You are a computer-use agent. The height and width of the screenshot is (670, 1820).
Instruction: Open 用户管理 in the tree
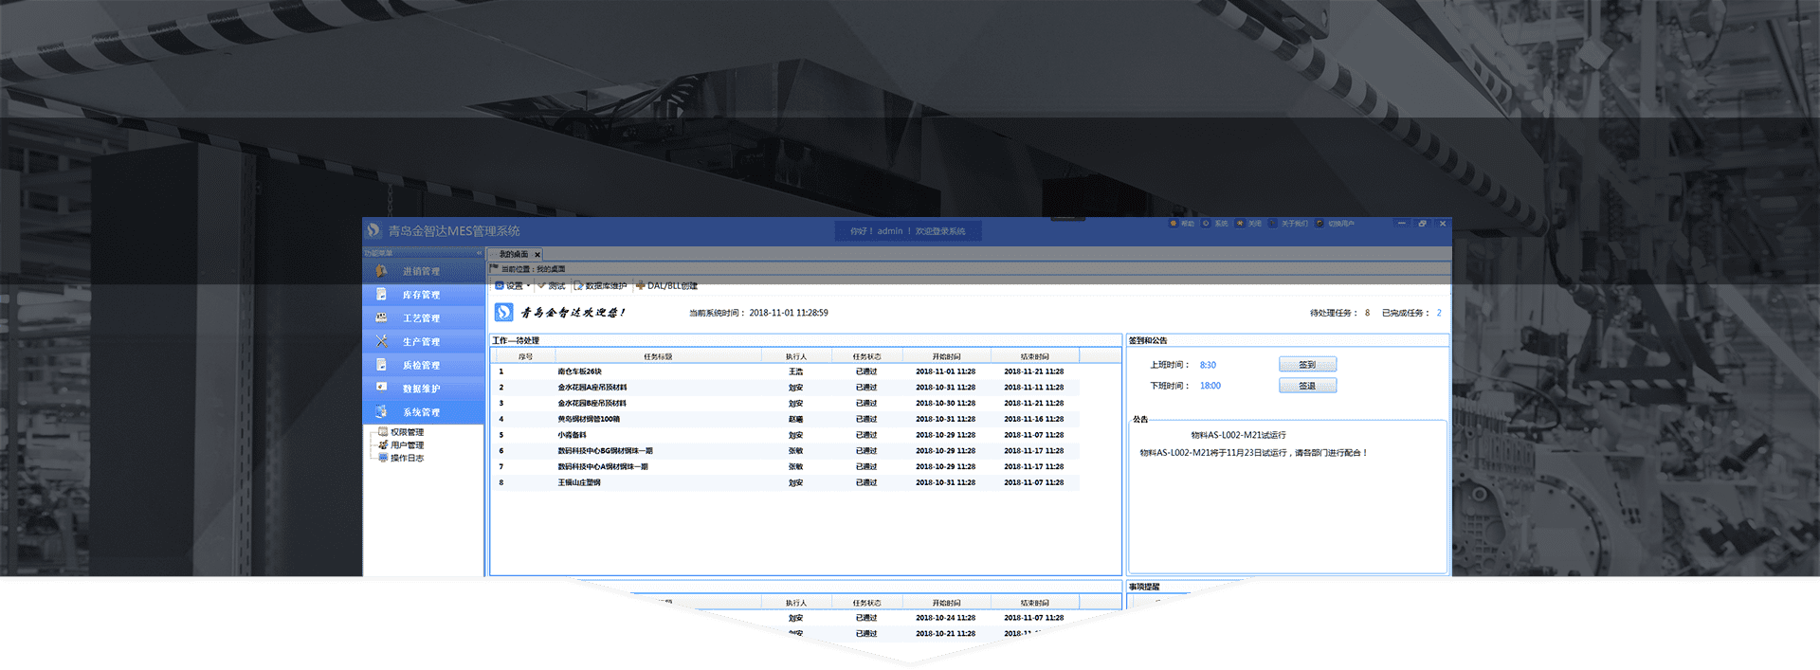tap(407, 445)
